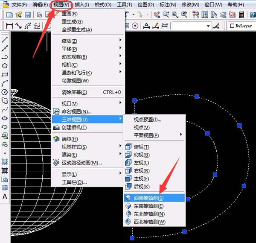Choose 俯视(T) top view
Viewport: 256px width, 243px height.
point(154,147)
